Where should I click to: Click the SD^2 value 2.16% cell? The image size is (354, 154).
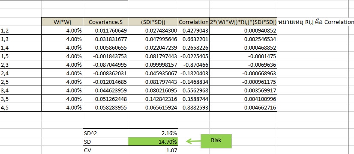(x=153, y=133)
